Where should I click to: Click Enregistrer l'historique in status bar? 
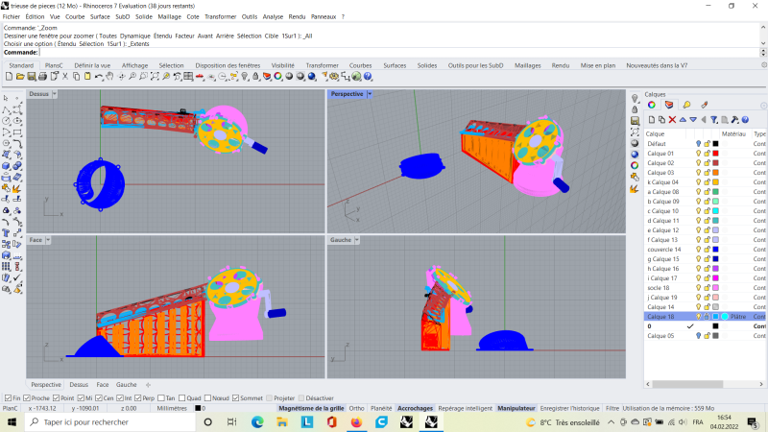(x=568, y=408)
